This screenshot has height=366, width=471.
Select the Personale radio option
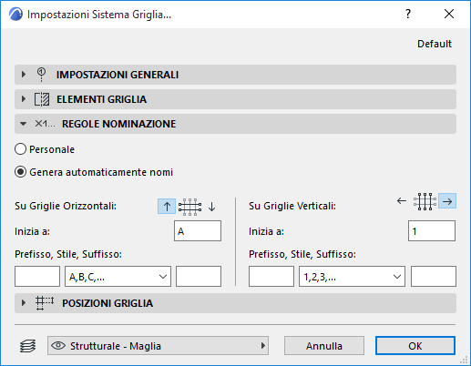click(45, 149)
